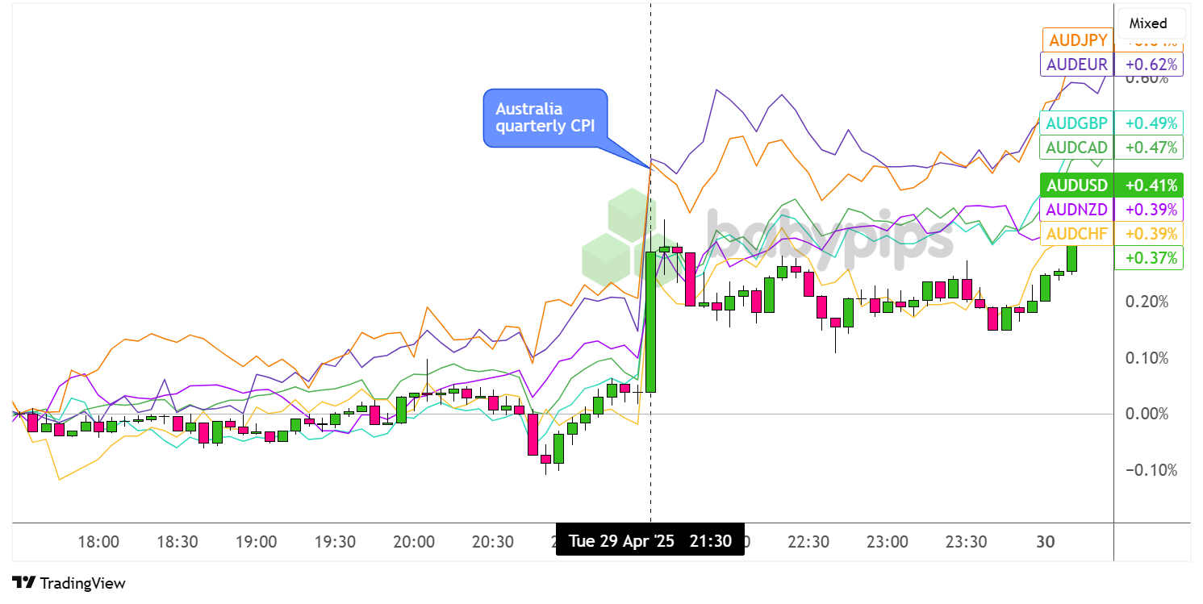Select the highlighted AUDUSD symbol label
Image resolution: width=1203 pixels, height=604 pixels.
click(1076, 185)
